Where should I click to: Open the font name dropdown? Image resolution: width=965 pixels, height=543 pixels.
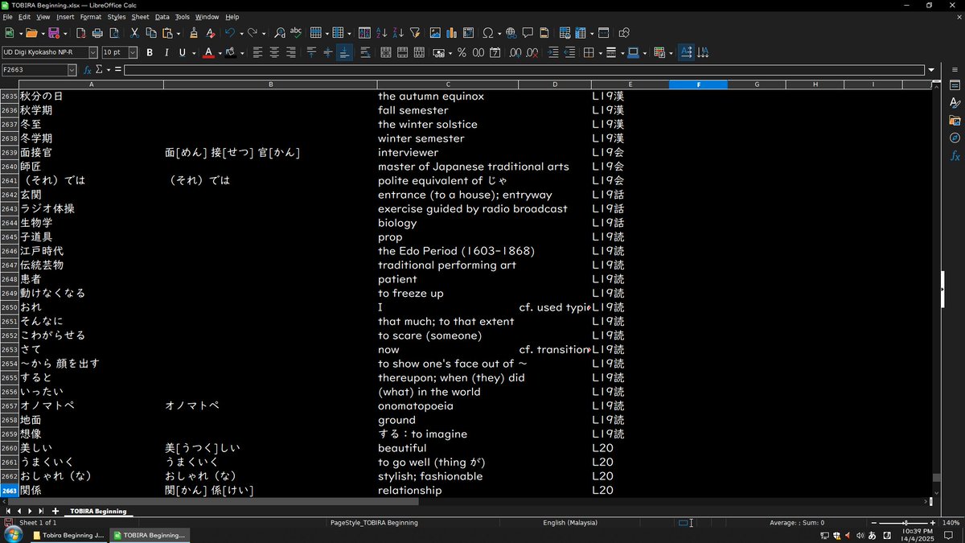click(x=92, y=52)
